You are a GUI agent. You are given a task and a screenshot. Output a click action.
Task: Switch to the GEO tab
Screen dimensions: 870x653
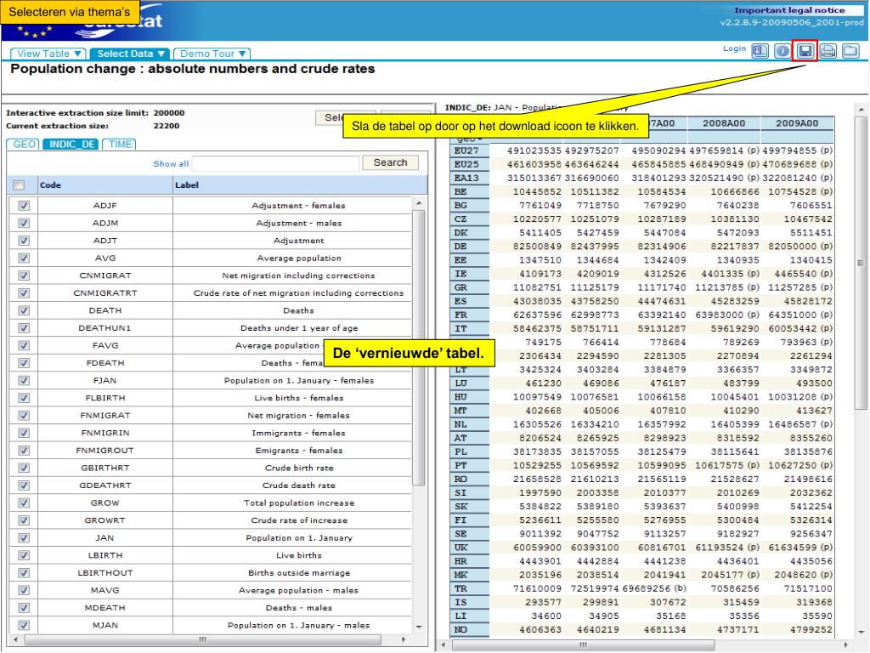(21, 144)
